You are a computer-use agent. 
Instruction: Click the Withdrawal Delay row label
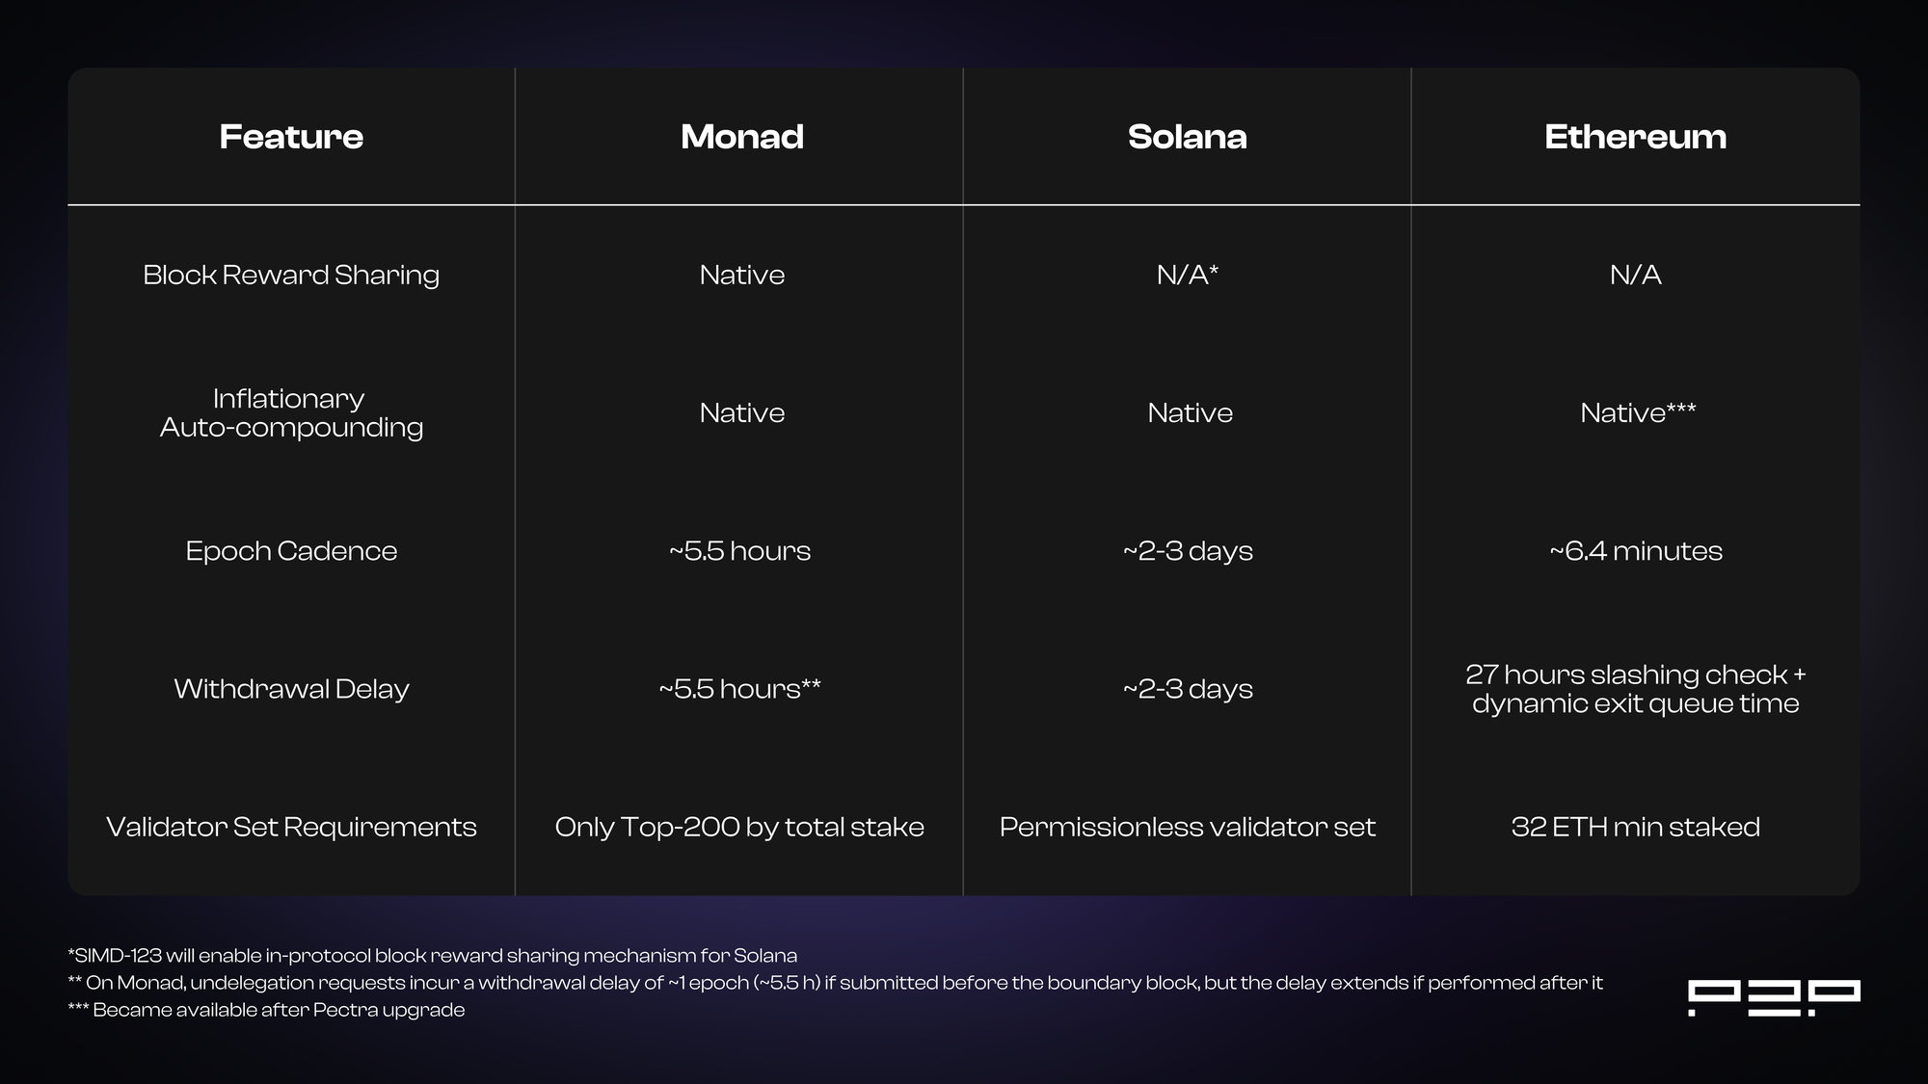click(x=291, y=689)
